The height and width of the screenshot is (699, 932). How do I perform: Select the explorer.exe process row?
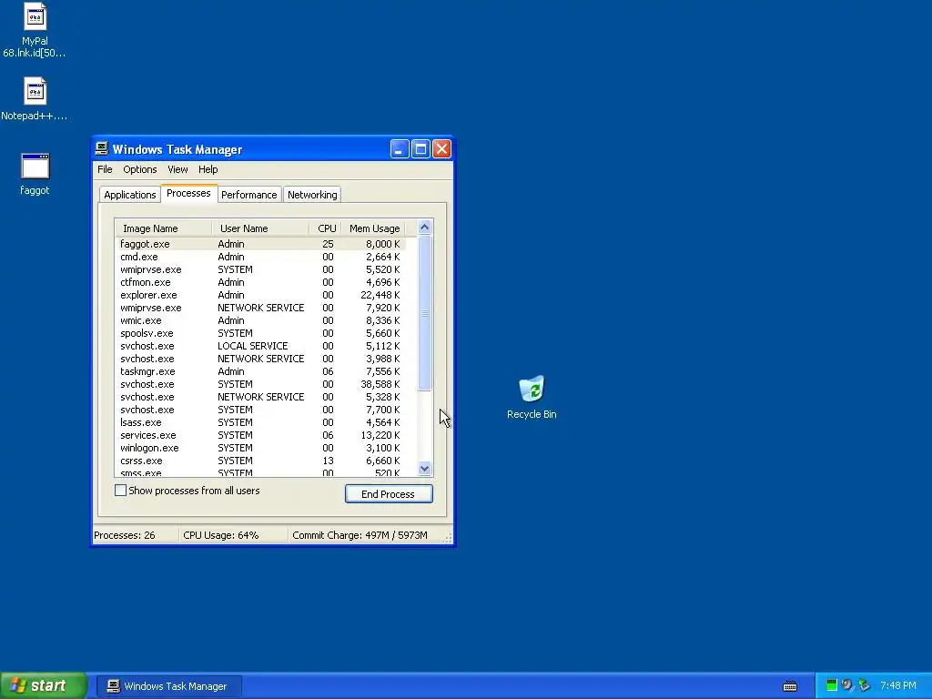[x=260, y=295]
